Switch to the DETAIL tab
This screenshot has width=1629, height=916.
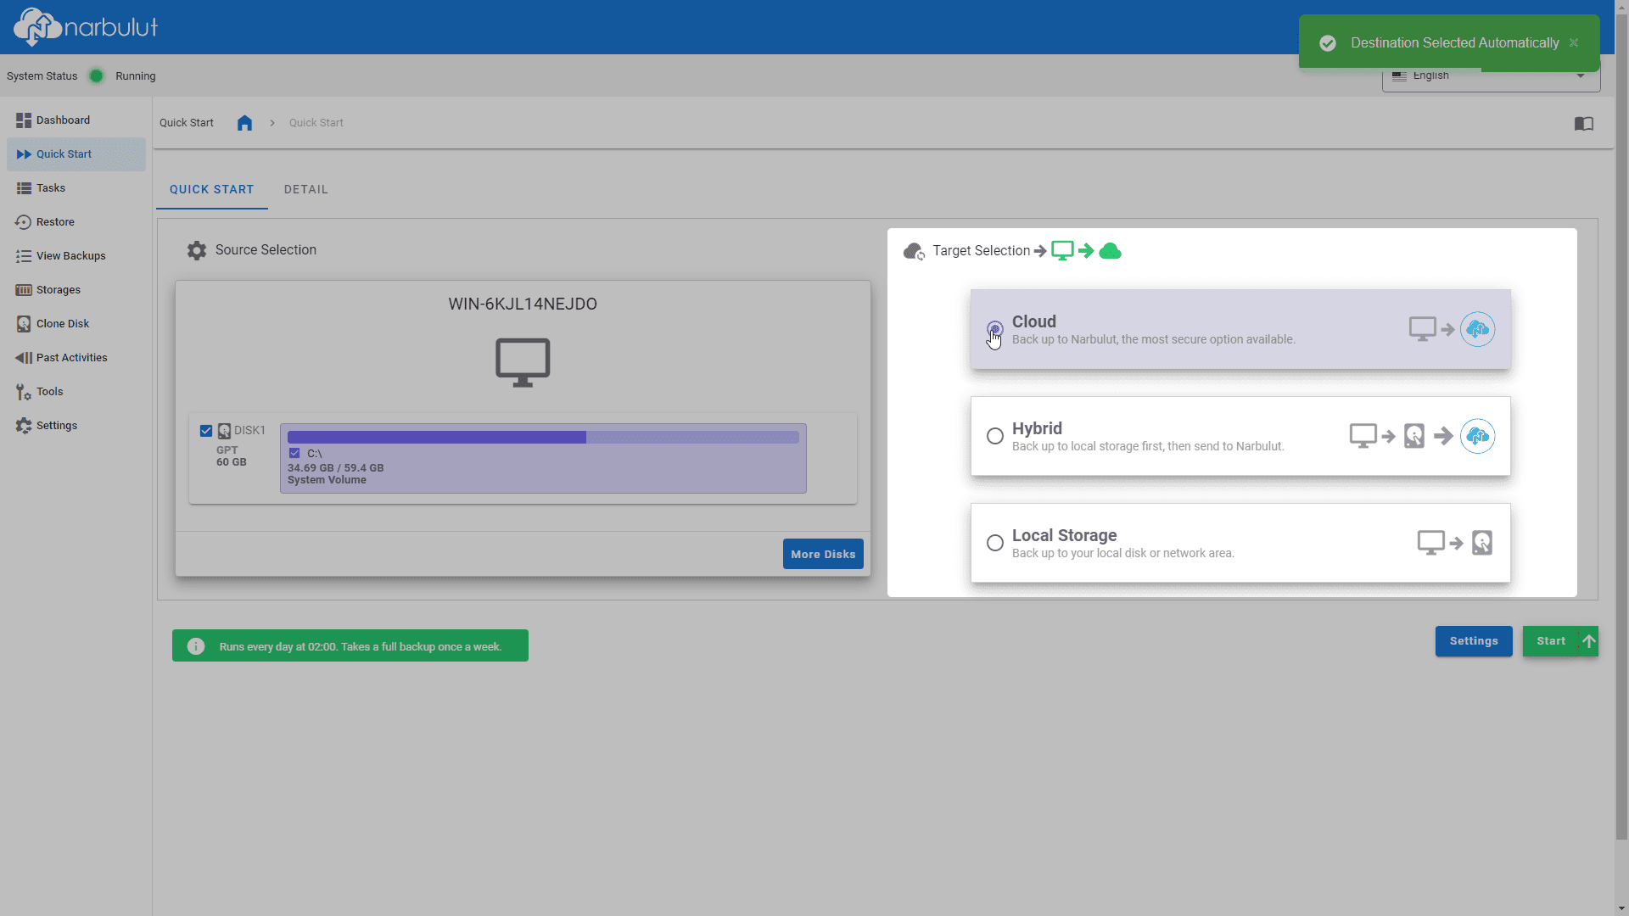(x=305, y=189)
